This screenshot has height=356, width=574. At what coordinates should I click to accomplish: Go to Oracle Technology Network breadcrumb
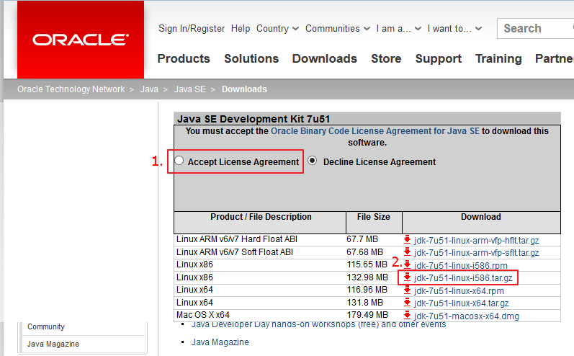pyautogui.click(x=71, y=89)
